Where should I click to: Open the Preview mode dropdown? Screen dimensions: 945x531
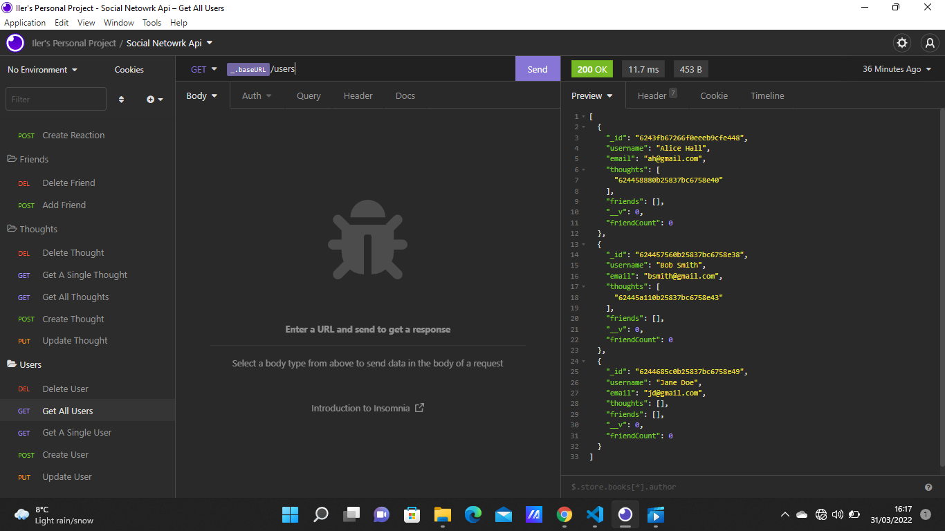[x=591, y=95]
